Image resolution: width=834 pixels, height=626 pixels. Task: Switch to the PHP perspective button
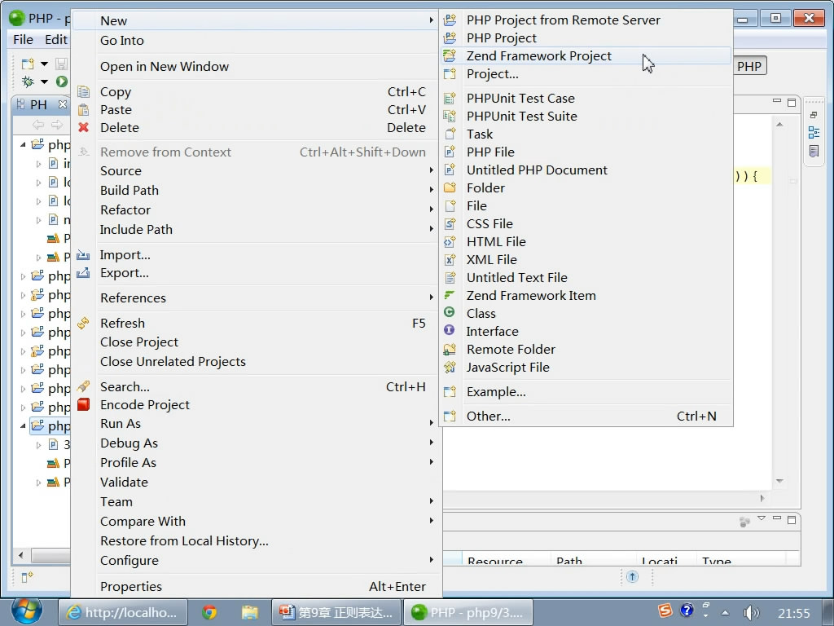[749, 67]
